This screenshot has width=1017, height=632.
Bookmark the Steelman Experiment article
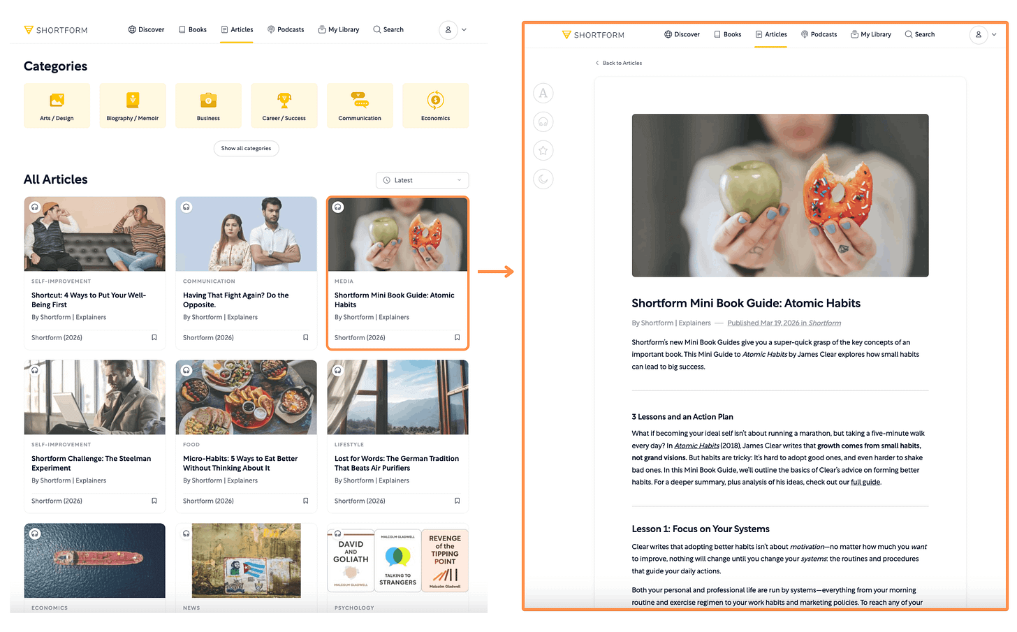pos(154,501)
